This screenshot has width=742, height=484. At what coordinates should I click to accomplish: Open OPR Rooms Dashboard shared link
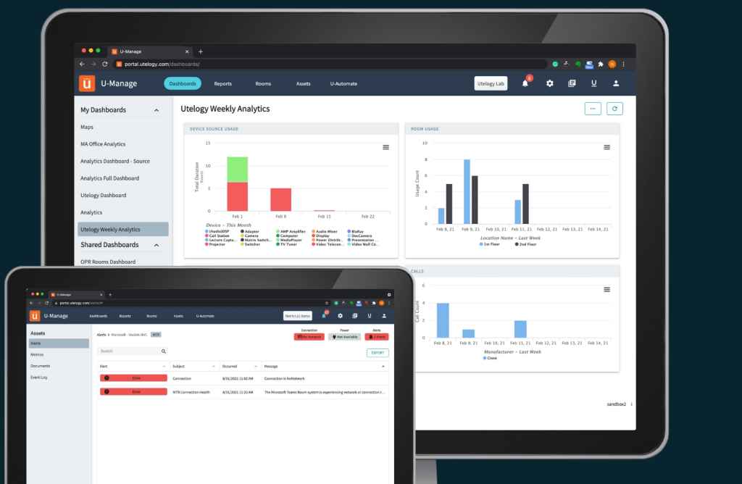(108, 262)
